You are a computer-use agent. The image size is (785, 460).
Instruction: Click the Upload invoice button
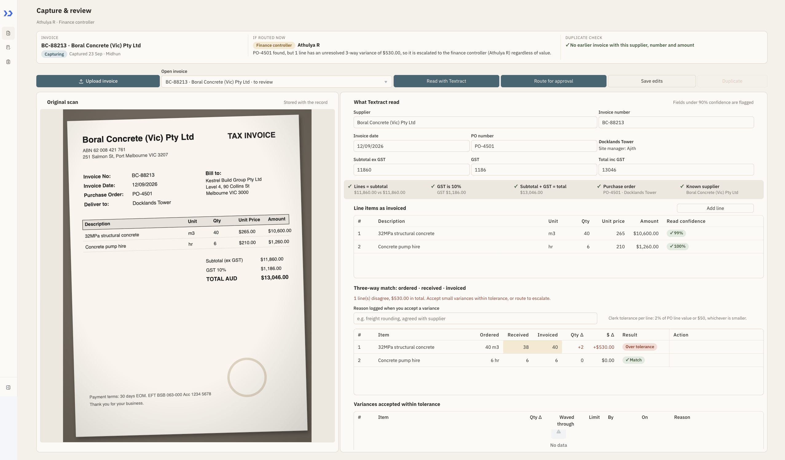tap(98, 81)
